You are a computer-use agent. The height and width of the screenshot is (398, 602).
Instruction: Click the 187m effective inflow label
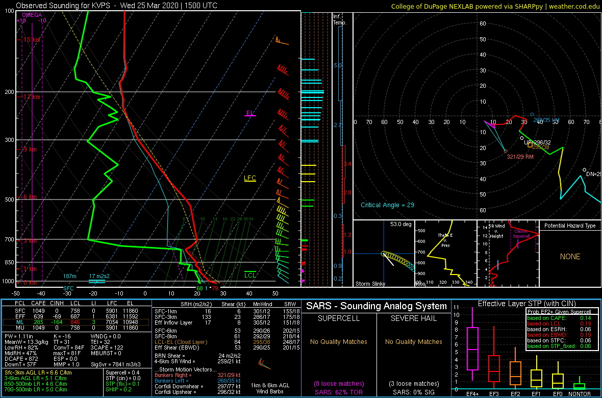(70, 276)
